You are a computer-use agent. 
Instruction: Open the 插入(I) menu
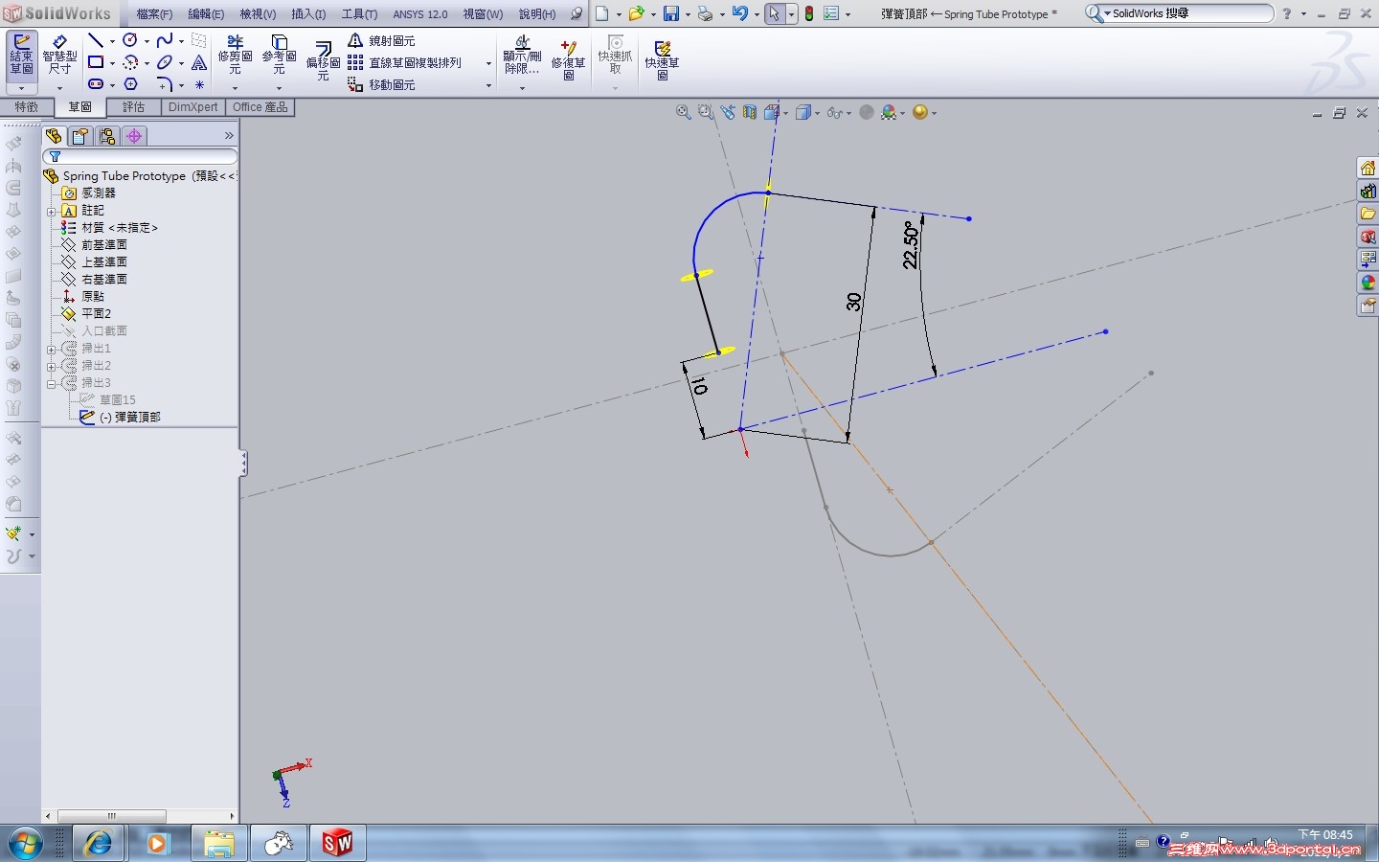click(308, 14)
